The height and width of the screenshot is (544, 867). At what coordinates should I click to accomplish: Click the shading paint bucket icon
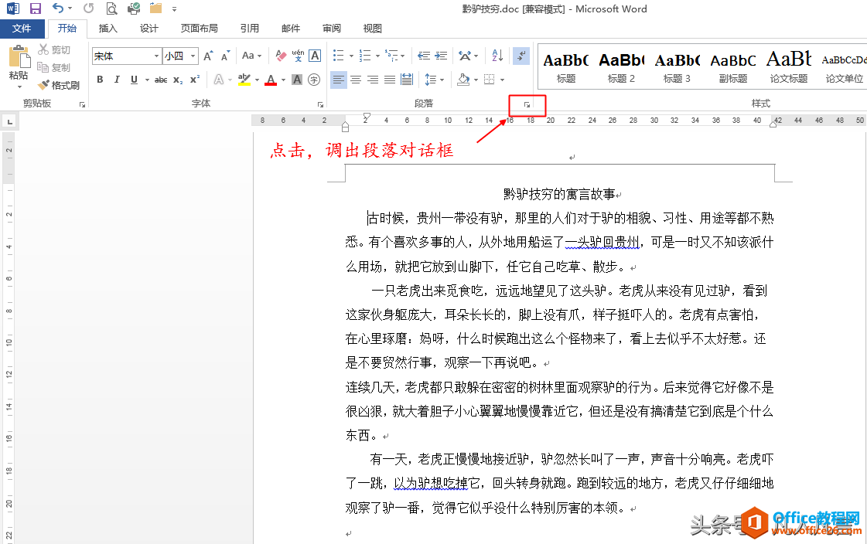[x=463, y=80]
